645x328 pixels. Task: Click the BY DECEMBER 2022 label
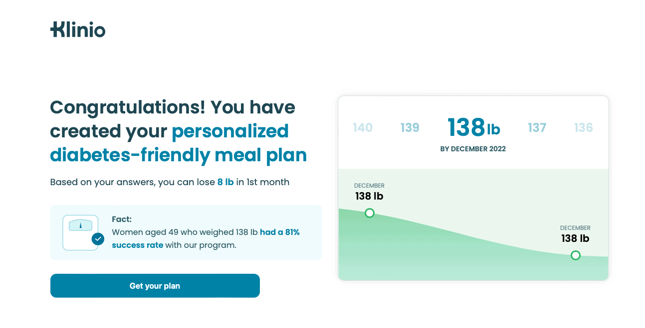pyautogui.click(x=473, y=149)
